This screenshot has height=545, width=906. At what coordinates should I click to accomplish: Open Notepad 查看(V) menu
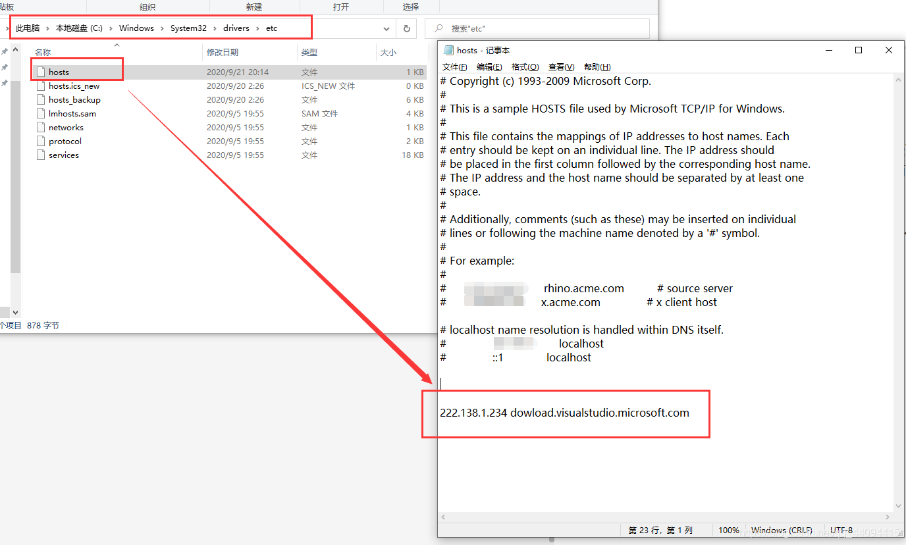pyautogui.click(x=561, y=67)
